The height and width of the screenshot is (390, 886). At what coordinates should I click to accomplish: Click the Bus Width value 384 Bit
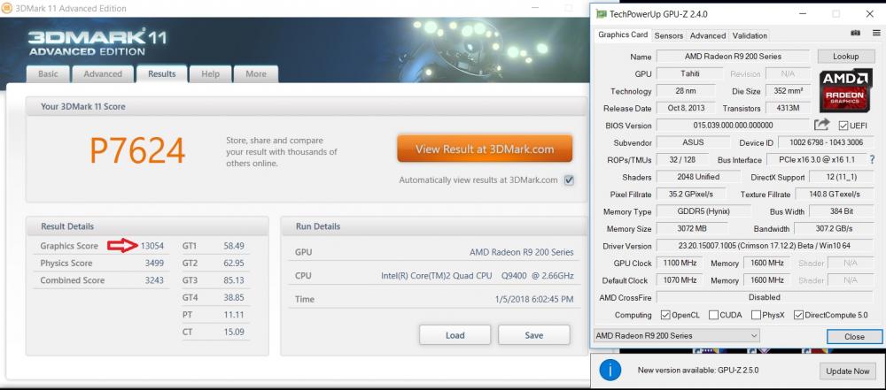840,211
